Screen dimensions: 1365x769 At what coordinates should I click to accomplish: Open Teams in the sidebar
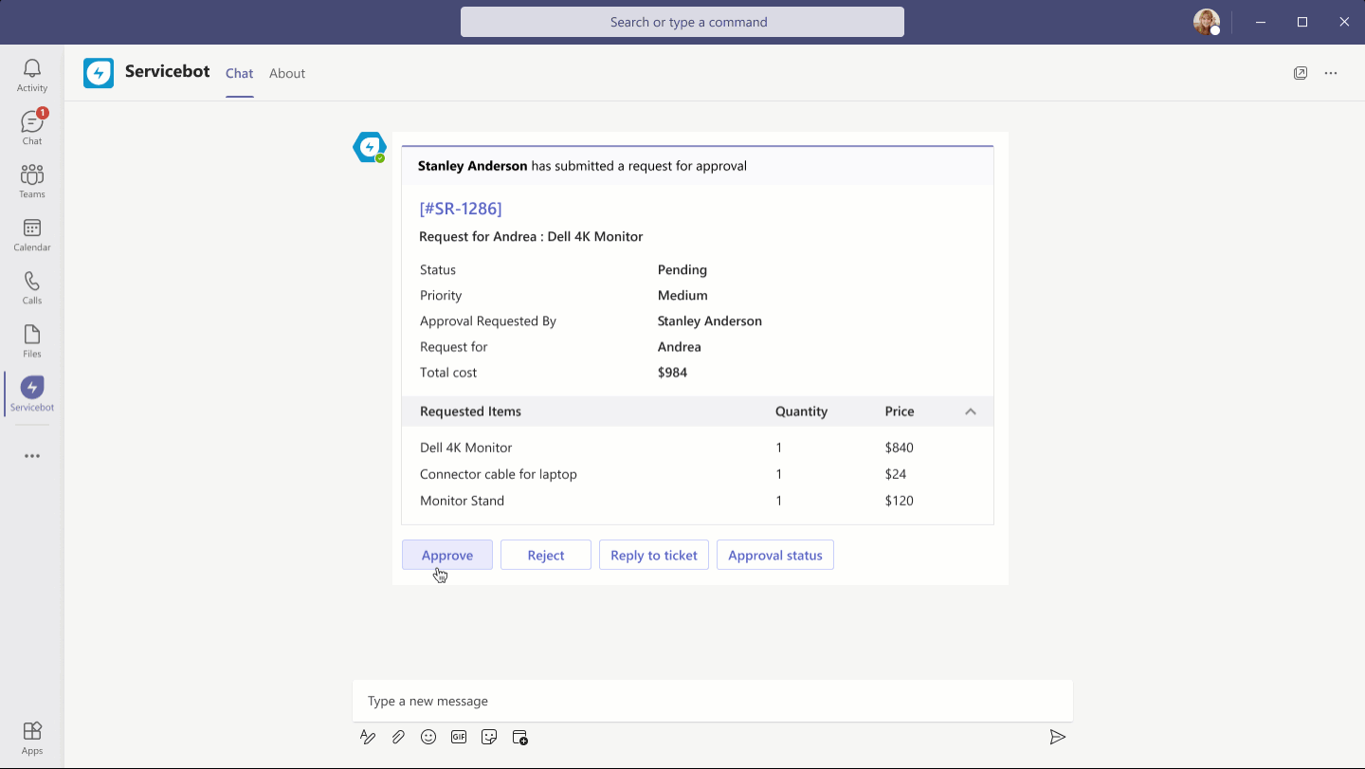(32, 181)
